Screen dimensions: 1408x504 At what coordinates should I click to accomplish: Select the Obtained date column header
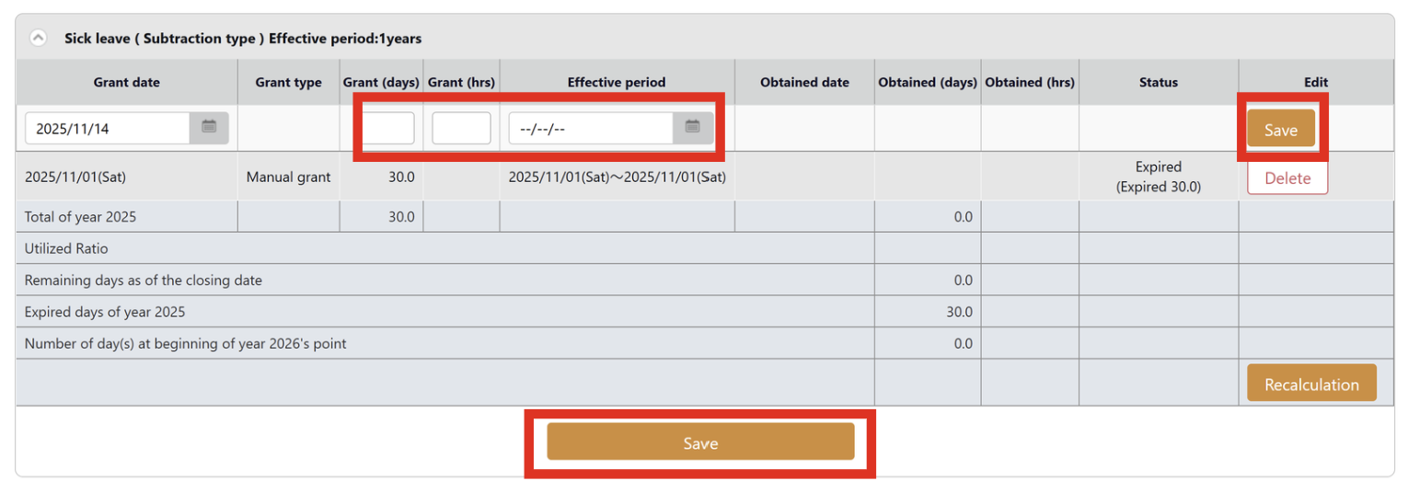[804, 83]
